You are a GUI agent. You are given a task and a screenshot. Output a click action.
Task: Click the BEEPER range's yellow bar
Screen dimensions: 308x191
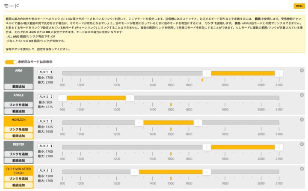tap(242, 148)
